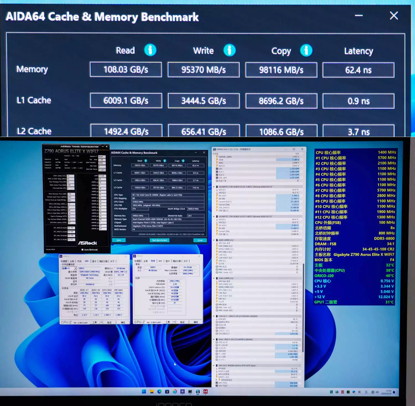Launch Microsoft Edge from the taskbar
415x406 pixels.
(159, 391)
